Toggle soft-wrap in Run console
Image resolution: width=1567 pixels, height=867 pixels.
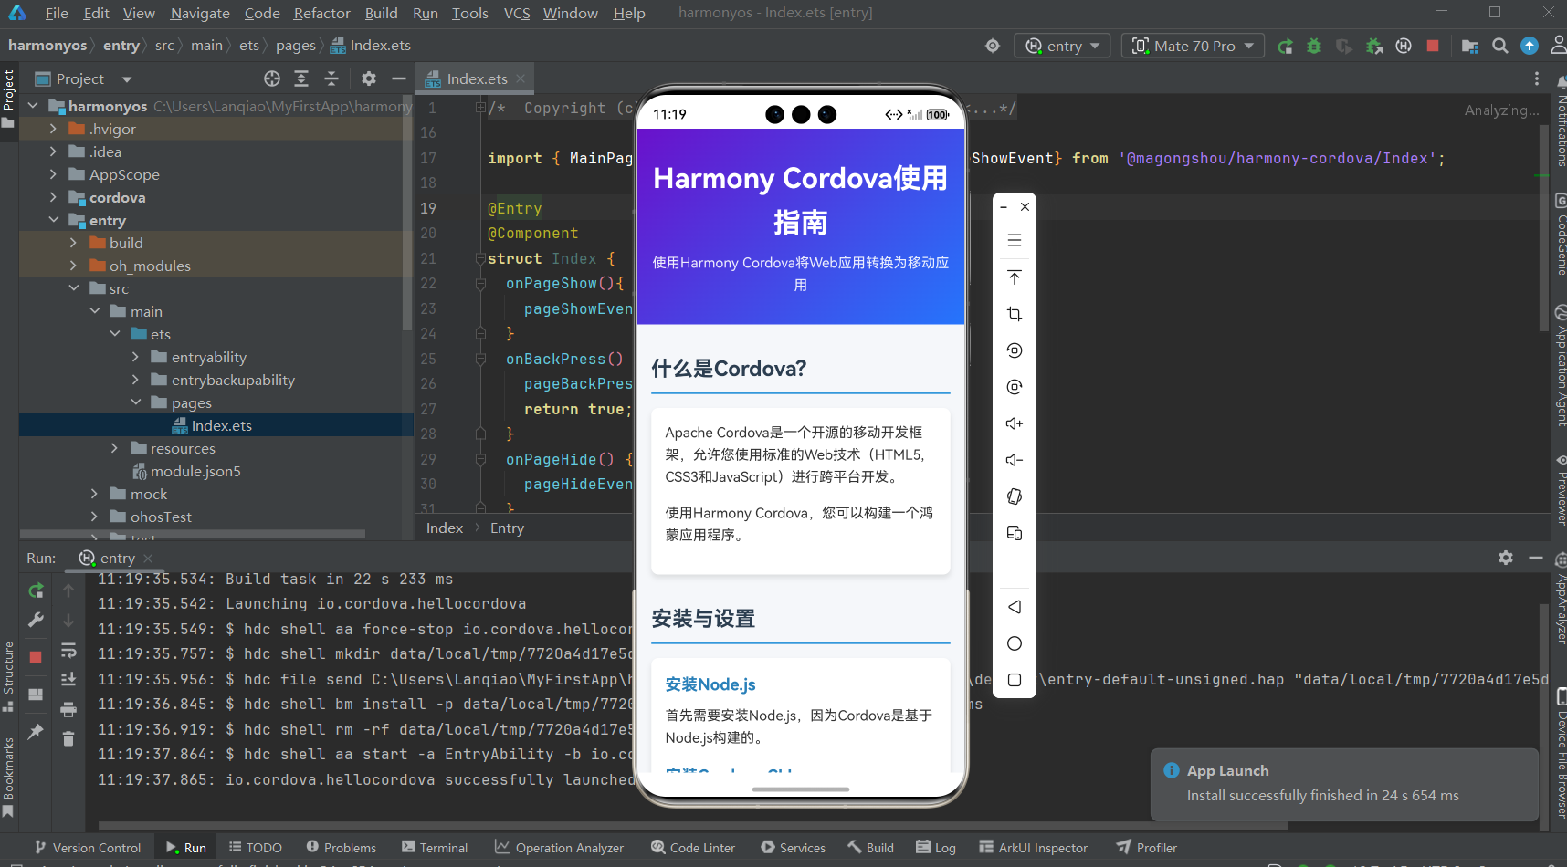click(68, 651)
